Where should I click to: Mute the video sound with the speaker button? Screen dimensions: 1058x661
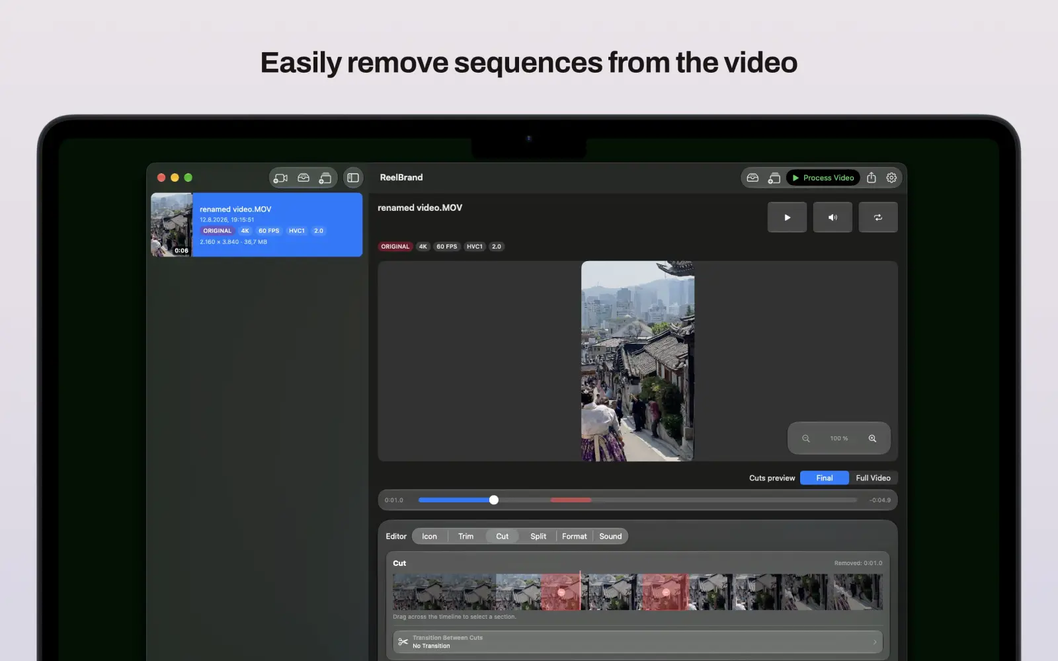833,217
